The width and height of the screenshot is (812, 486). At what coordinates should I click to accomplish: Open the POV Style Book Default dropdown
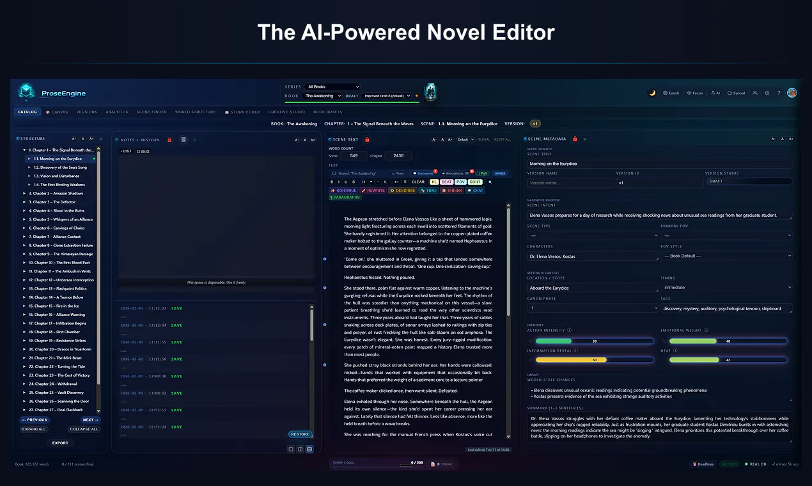click(x=726, y=256)
